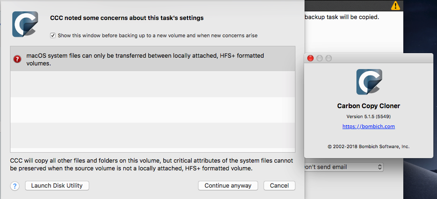Click the up-down arrows of the email dropdown
Viewport: 437px width, 199px height.
point(379,167)
